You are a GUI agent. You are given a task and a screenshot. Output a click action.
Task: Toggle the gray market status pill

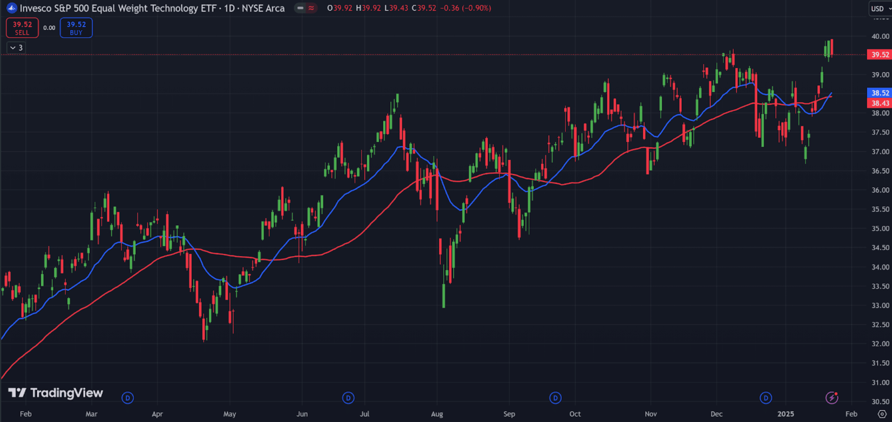tap(300, 8)
